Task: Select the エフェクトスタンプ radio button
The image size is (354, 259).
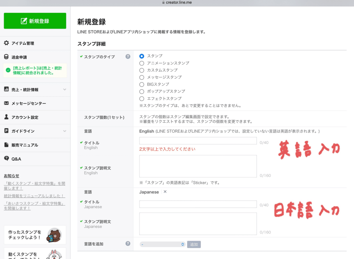Action: (142, 99)
